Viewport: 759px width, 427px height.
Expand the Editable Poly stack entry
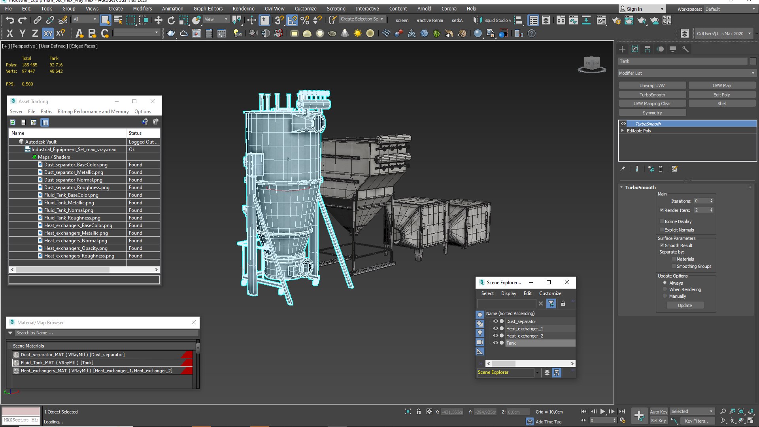pyautogui.click(x=623, y=130)
